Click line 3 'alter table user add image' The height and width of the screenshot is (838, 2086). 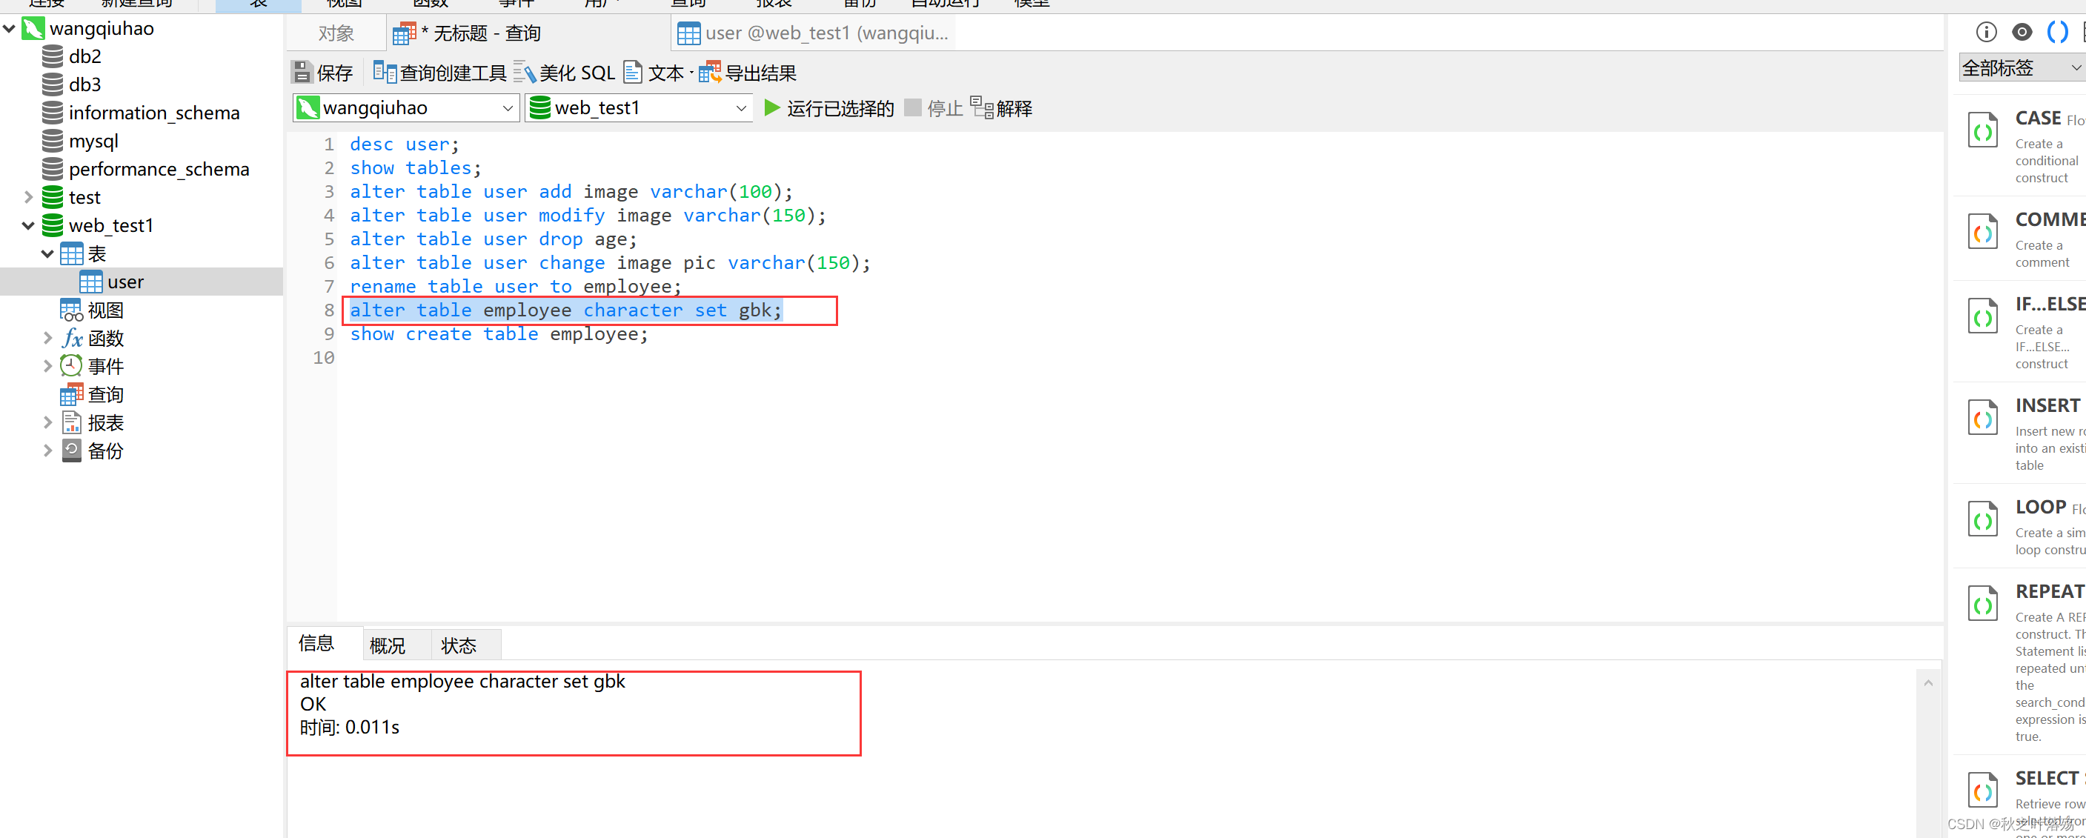494,192
